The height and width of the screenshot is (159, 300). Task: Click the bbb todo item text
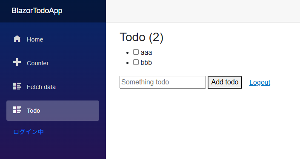[x=146, y=62]
